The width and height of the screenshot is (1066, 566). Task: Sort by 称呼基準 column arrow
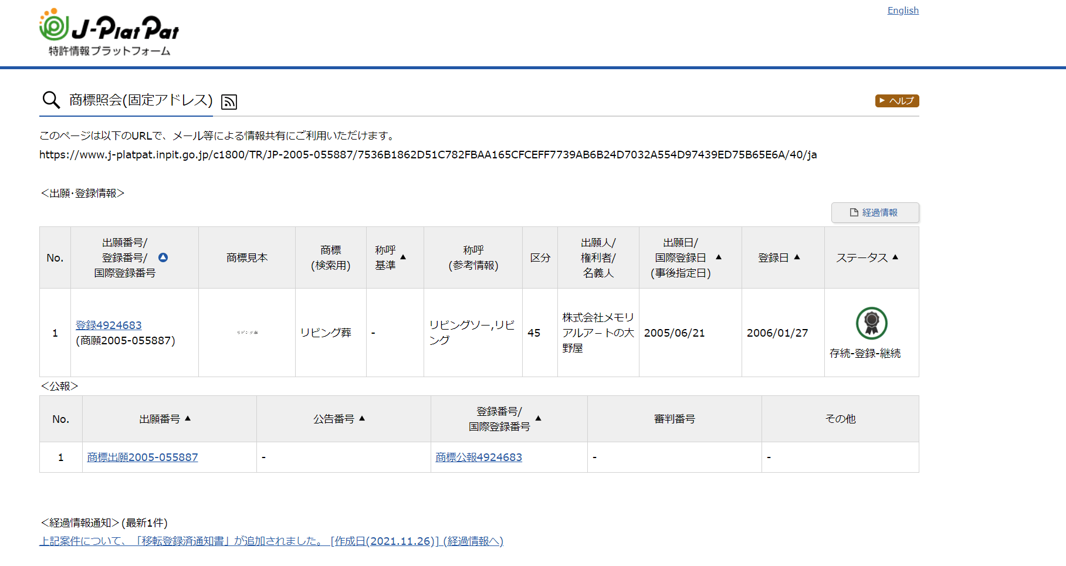403,257
